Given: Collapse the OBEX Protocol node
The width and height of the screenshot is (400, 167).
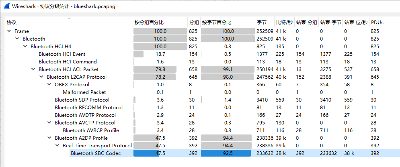Looking at the screenshot, I should 49,85.
